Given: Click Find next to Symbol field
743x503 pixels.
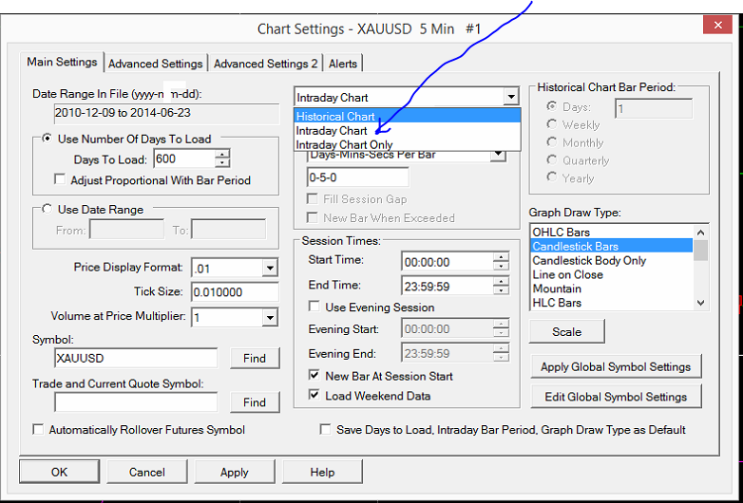Looking at the screenshot, I should coord(255,358).
